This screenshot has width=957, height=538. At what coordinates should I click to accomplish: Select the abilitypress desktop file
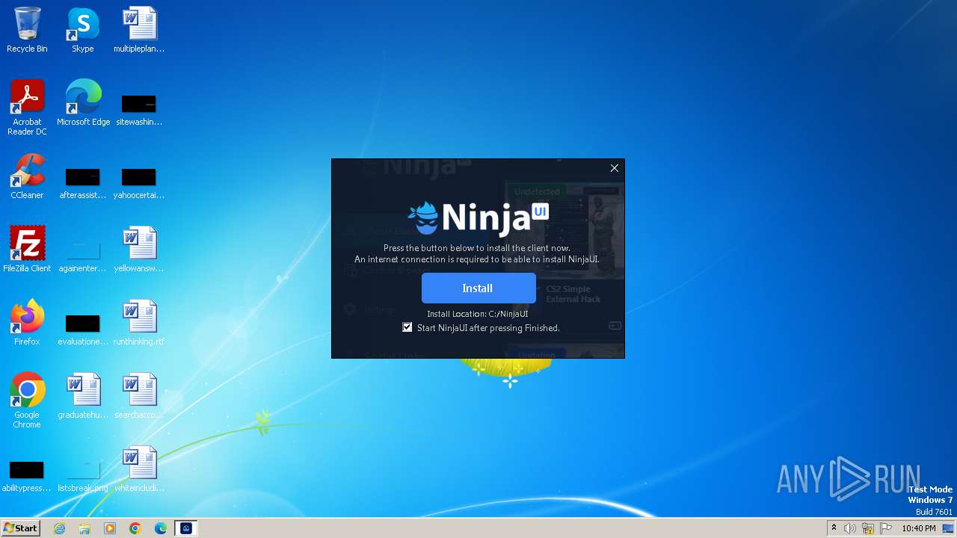click(27, 475)
